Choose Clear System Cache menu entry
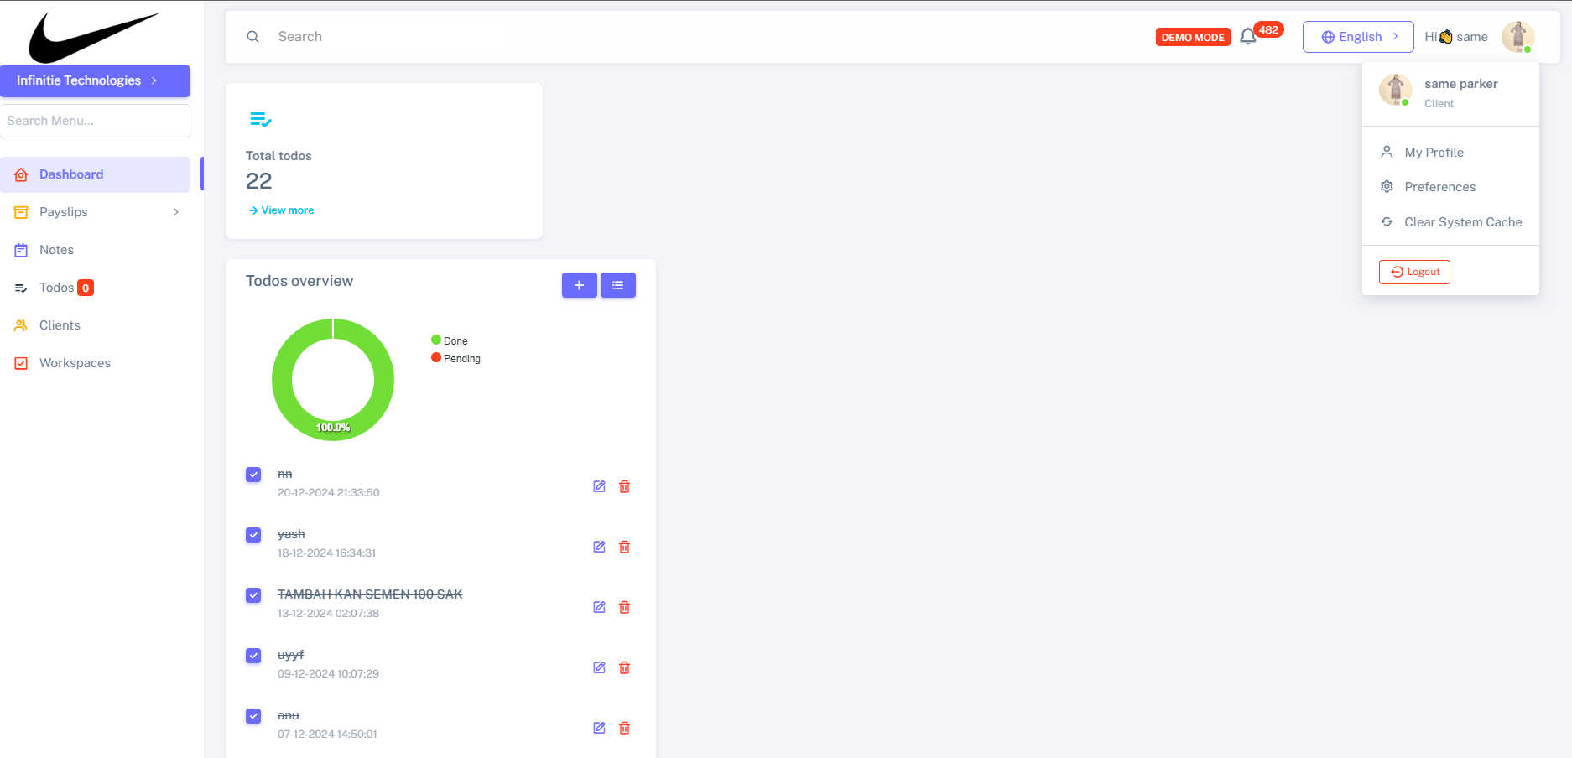The image size is (1572, 758). point(1462,222)
